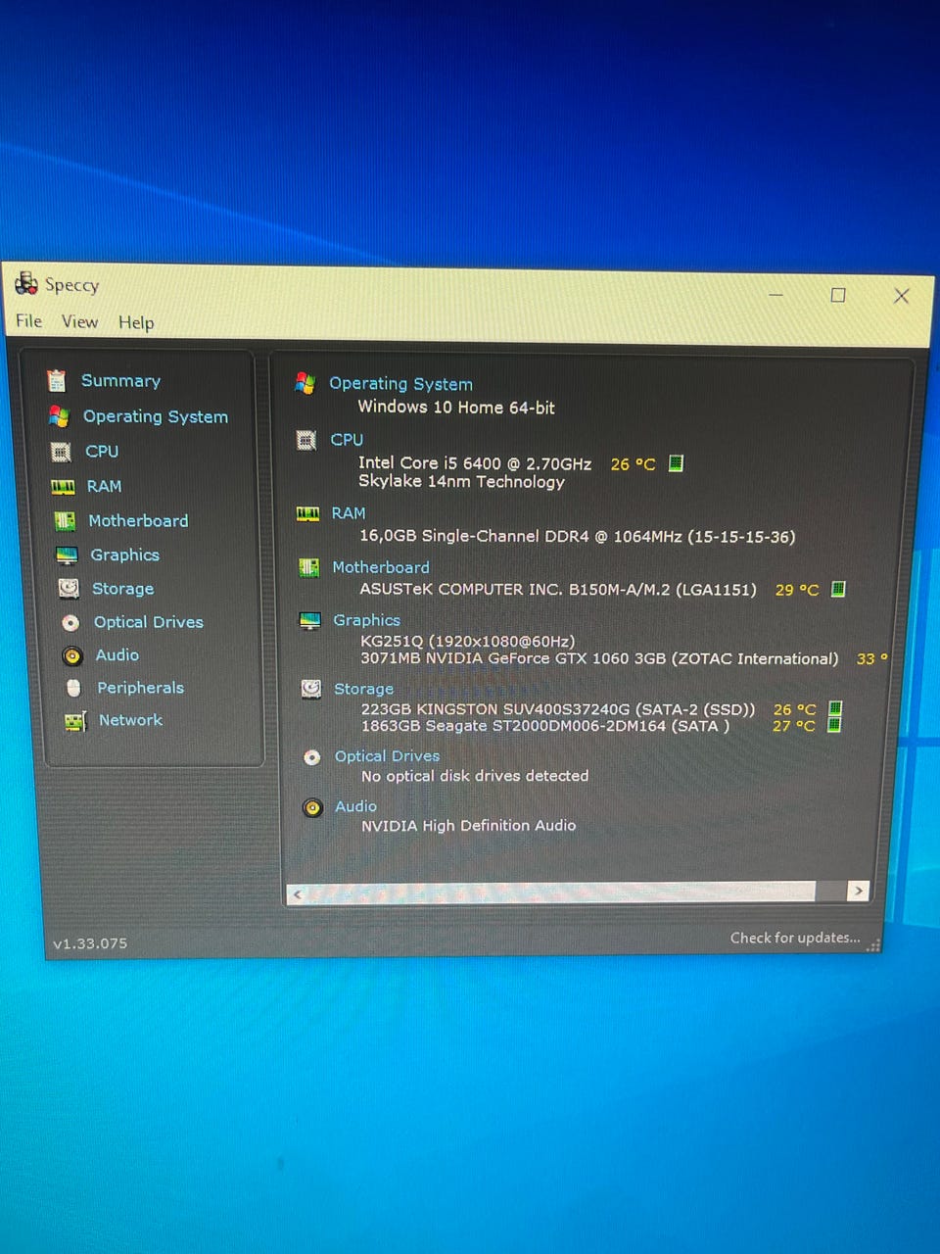The width and height of the screenshot is (940, 1254).
Task: Click the KINGSTON SUV400S37240G drive text
Action: (558, 709)
